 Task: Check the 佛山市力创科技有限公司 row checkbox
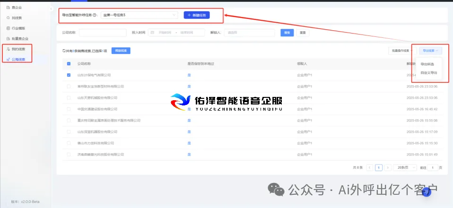(69, 143)
